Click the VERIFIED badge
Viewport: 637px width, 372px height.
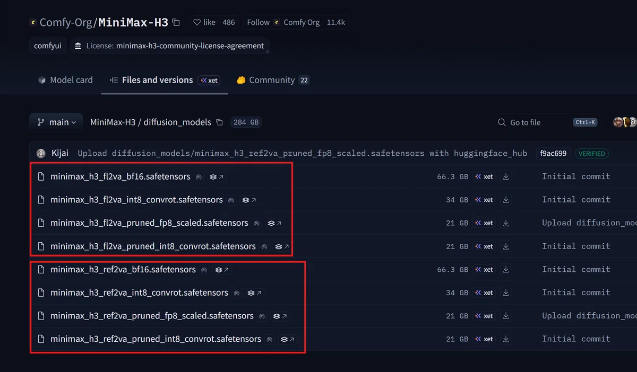[x=591, y=153]
